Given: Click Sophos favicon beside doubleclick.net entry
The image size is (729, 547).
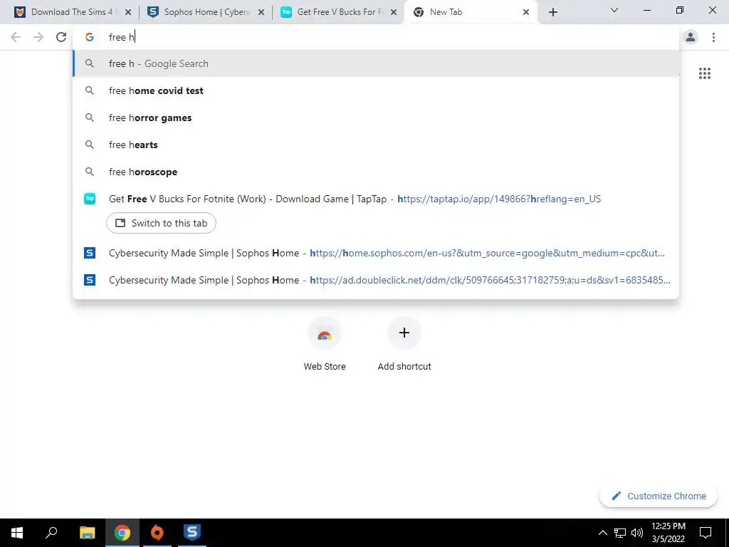Looking at the screenshot, I should tap(90, 280).
